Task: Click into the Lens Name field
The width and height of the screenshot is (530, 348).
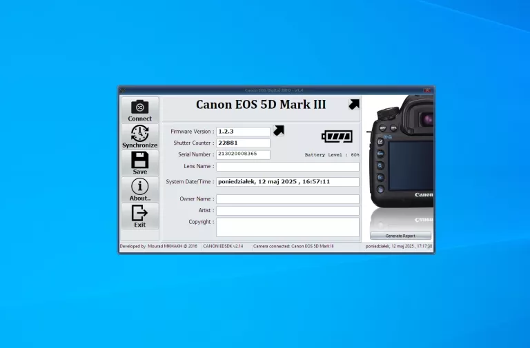Action: pyautogui.click(x=288, y=167)
